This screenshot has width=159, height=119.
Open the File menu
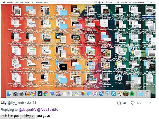pos(16,2)
